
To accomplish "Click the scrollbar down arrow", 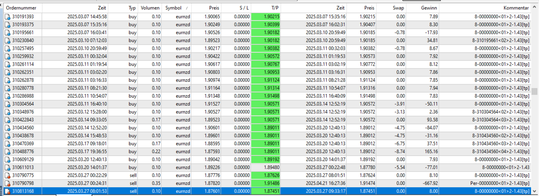I will click(x=534, y=192).
